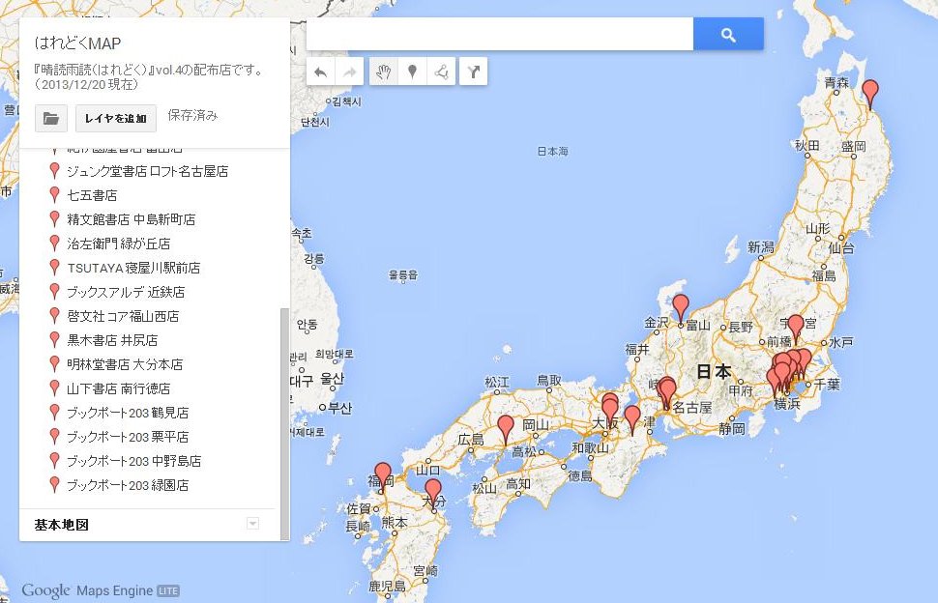Image resolution: width=938 pixels, height=603 pixels.
Task: Click the 鳥取 city label on the map
Action: coord(549,381)
